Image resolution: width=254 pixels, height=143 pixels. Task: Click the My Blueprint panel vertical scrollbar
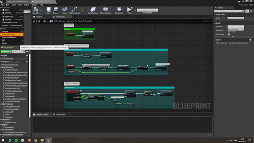coord(30,86)
